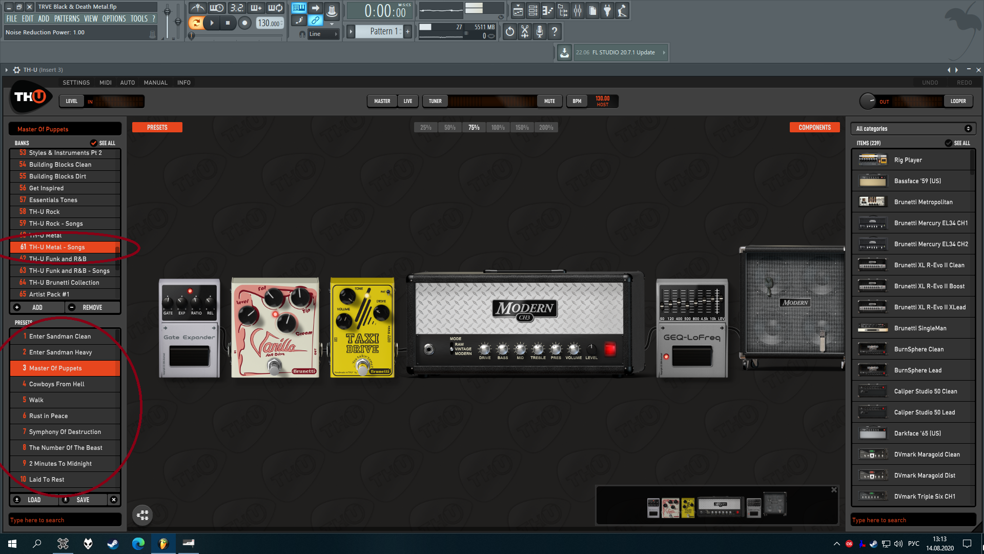The width and height of the screenshot is (984, 554).
Task: Open the help question mark icon
Action: pos(555,32)
